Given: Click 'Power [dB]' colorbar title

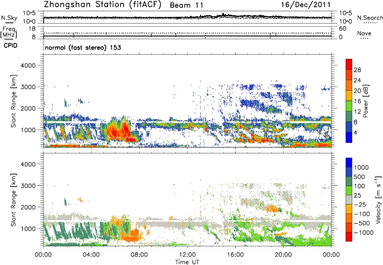Looking at the screenshot, I should pyautogui.click(x=365, y=101).
